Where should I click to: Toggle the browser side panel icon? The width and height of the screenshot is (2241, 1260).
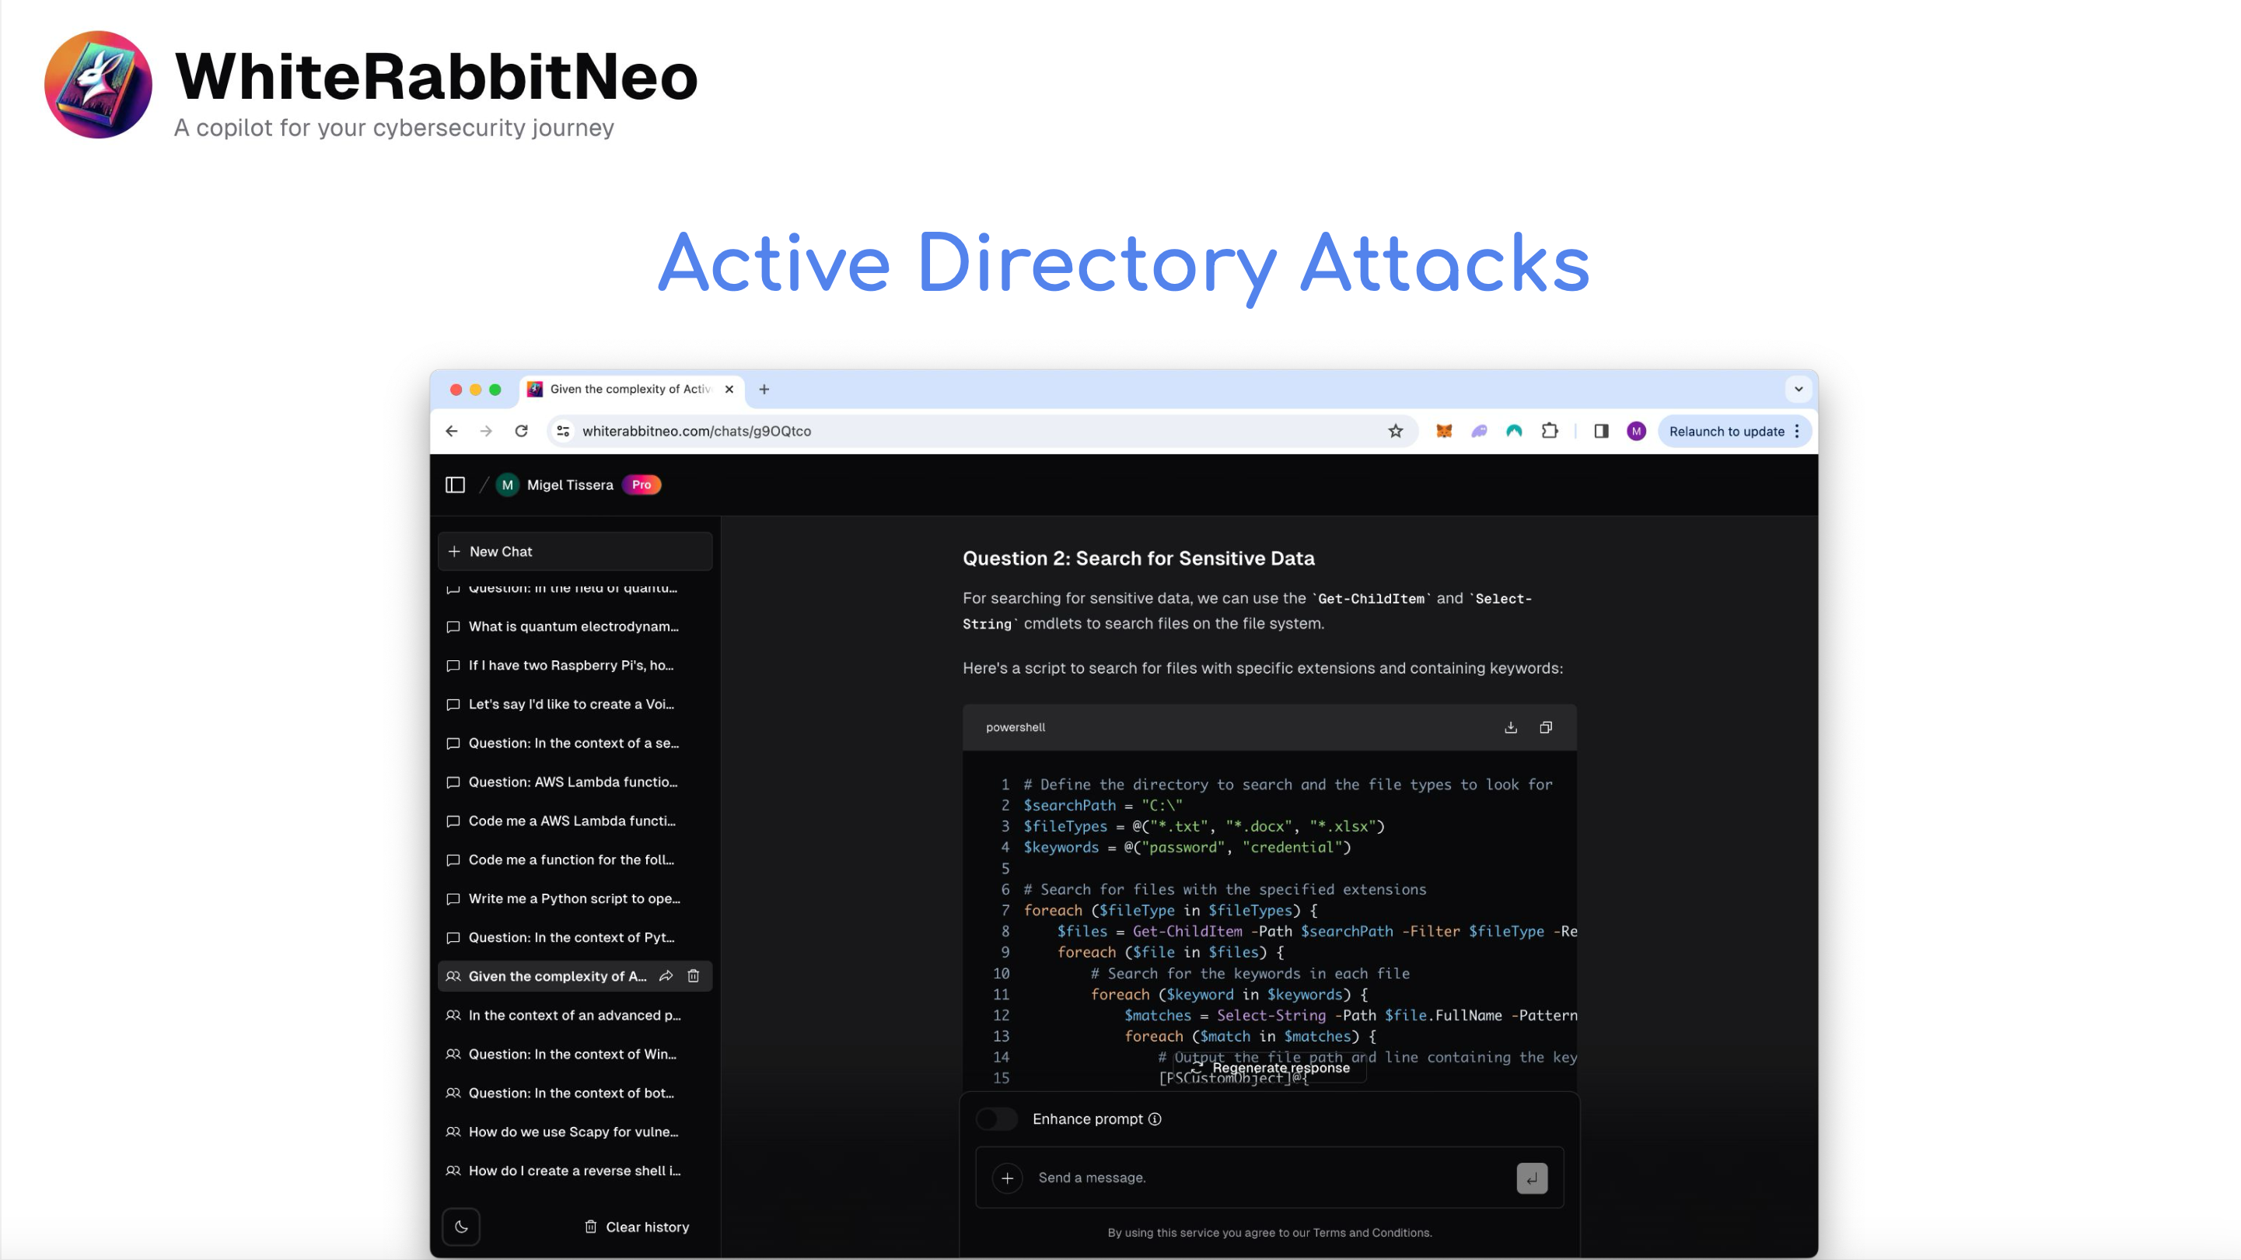pos(1601,431)
